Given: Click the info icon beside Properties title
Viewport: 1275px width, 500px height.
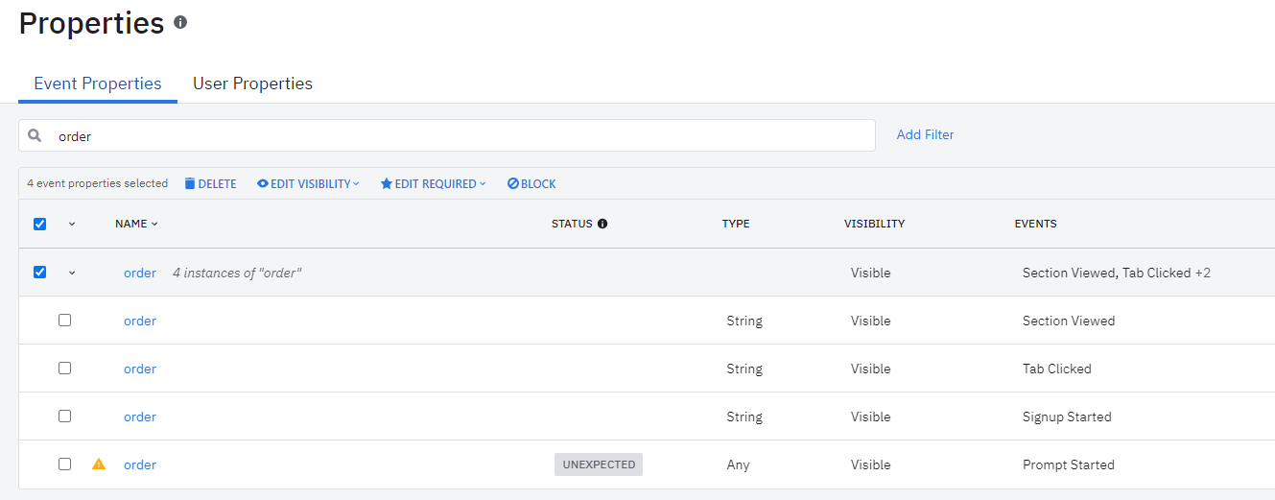Looking at the screenshot, I should click(180, 22).
